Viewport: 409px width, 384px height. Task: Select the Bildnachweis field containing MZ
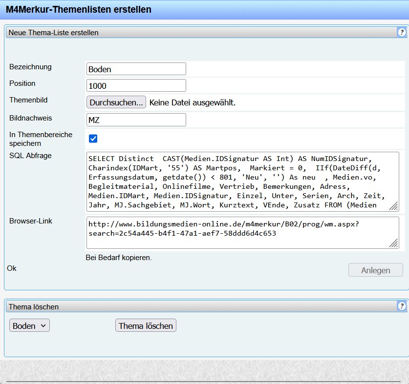[136, 120]
